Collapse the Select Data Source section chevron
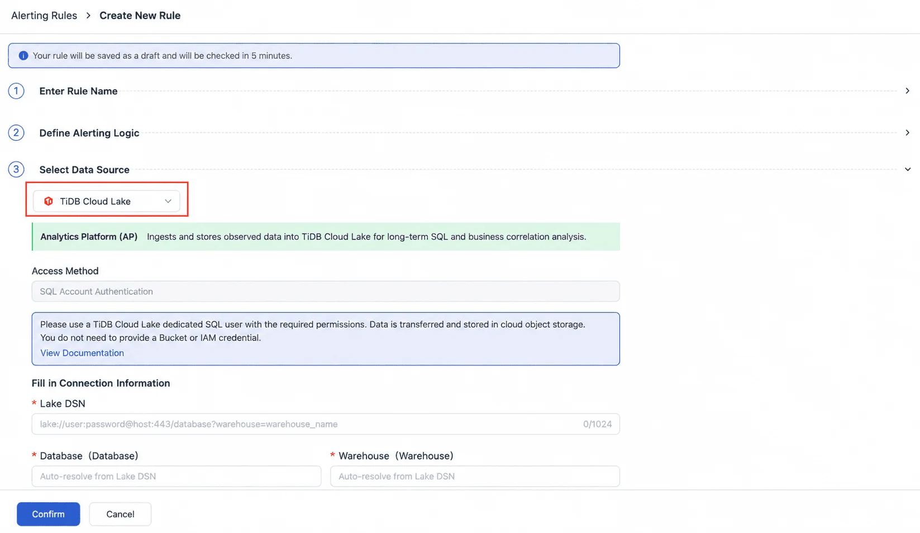The image size is (920, 533). (907, 170)
